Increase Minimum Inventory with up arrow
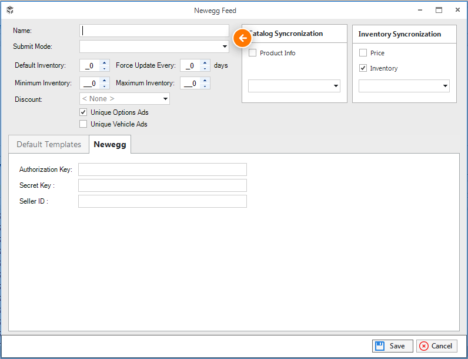The width and height of the screenshot is (468, 359). 105,81
